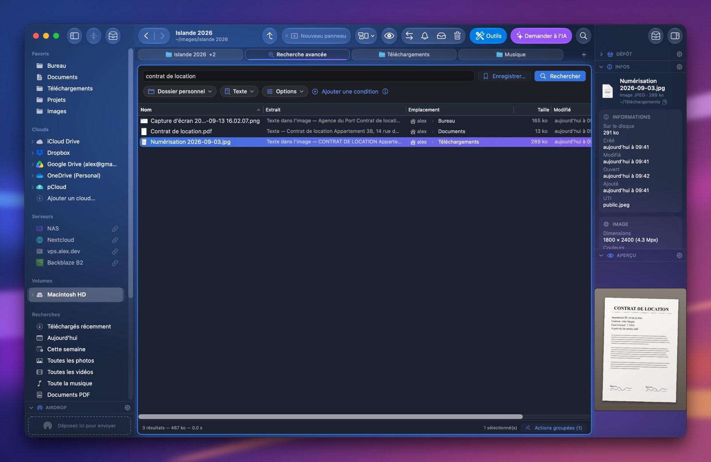
Task: Click the notification bell icon
Action: (425, 36)
